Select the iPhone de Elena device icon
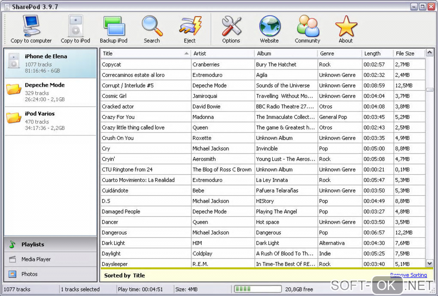438x296 pixels. tap(14, 60)
